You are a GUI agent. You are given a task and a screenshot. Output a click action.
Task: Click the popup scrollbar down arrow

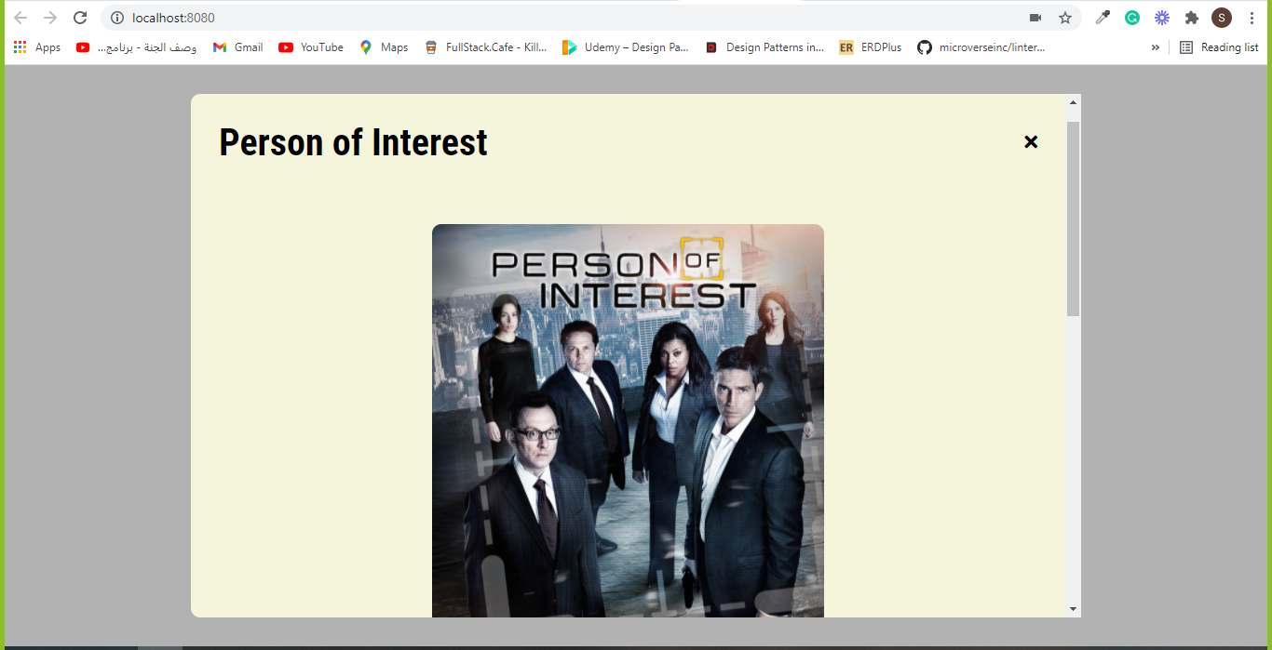click(x=1073, y=609)
